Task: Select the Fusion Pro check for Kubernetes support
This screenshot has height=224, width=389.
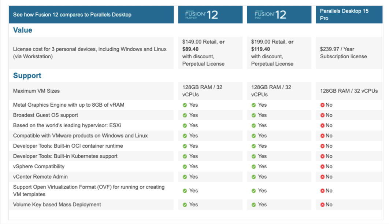Action: [253, 157]
